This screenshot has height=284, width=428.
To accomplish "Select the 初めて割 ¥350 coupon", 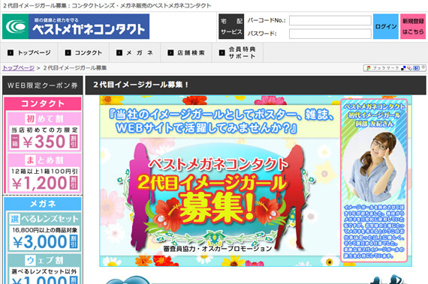I will click(44, 131).
